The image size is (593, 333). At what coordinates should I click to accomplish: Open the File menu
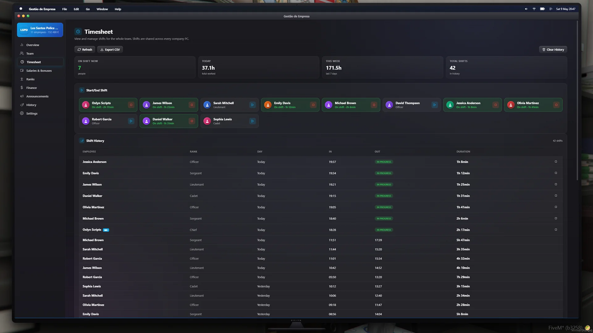click(x=65, y=9)
